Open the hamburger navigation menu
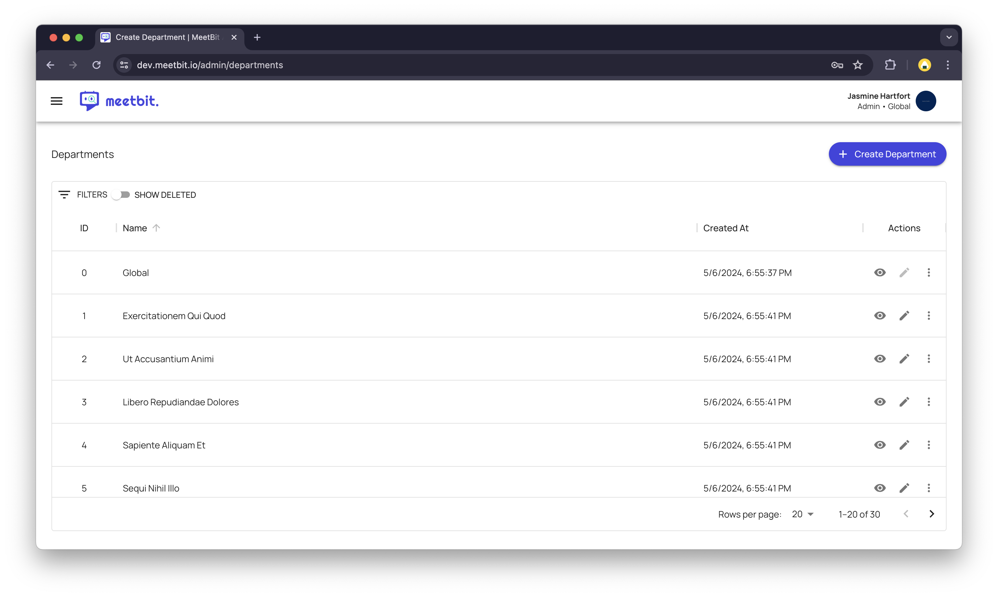The height and width of the screenshot is (597, 998). [x=57, y=101]
